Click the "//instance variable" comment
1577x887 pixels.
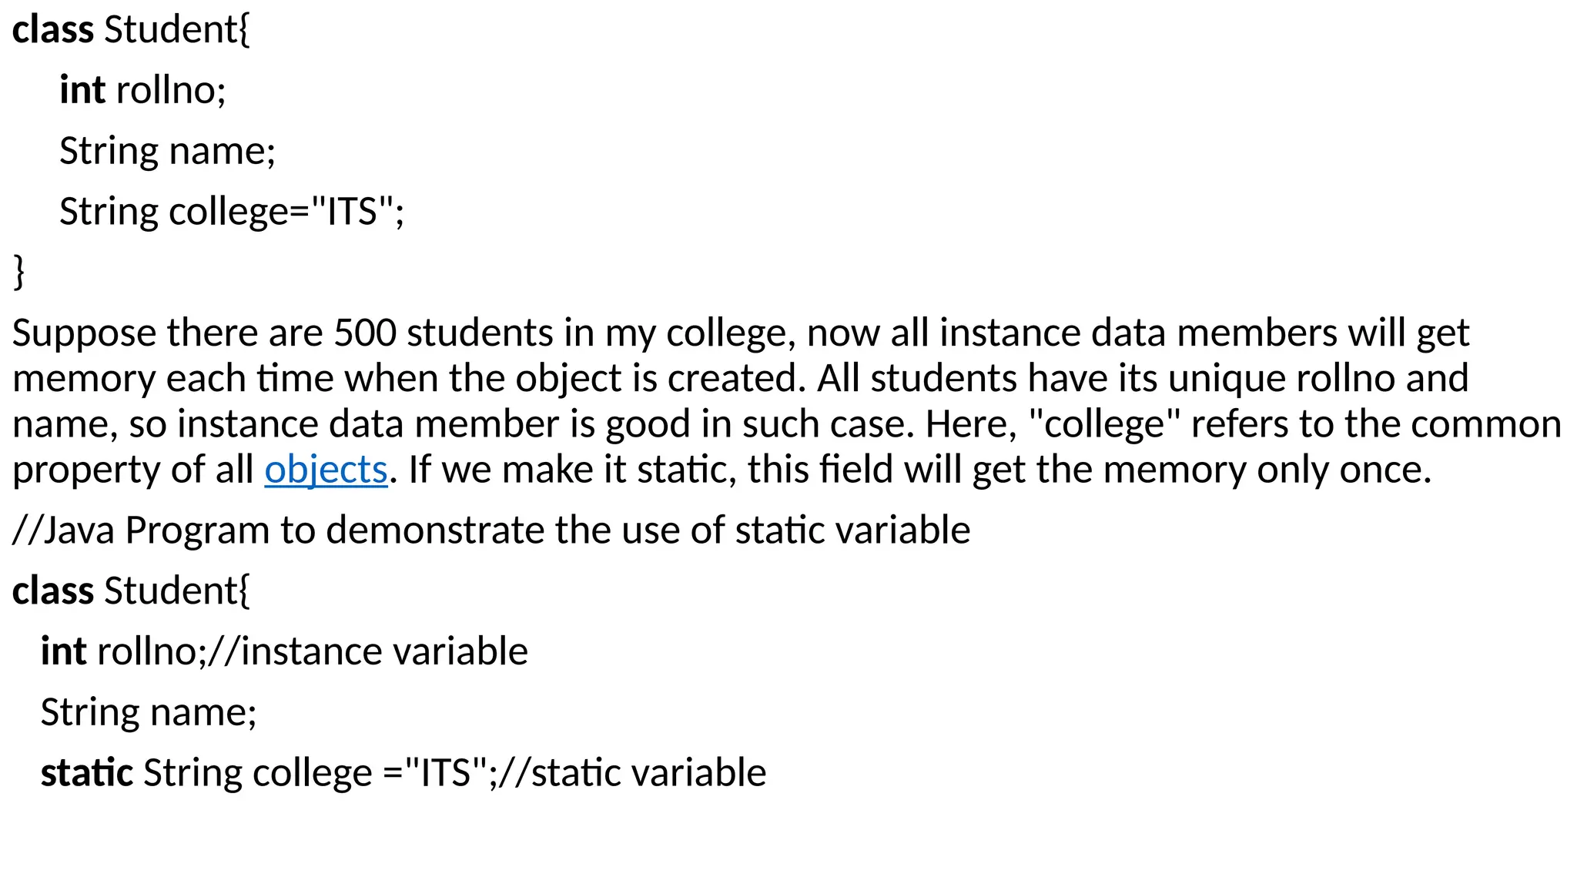[x=368, y=651]
